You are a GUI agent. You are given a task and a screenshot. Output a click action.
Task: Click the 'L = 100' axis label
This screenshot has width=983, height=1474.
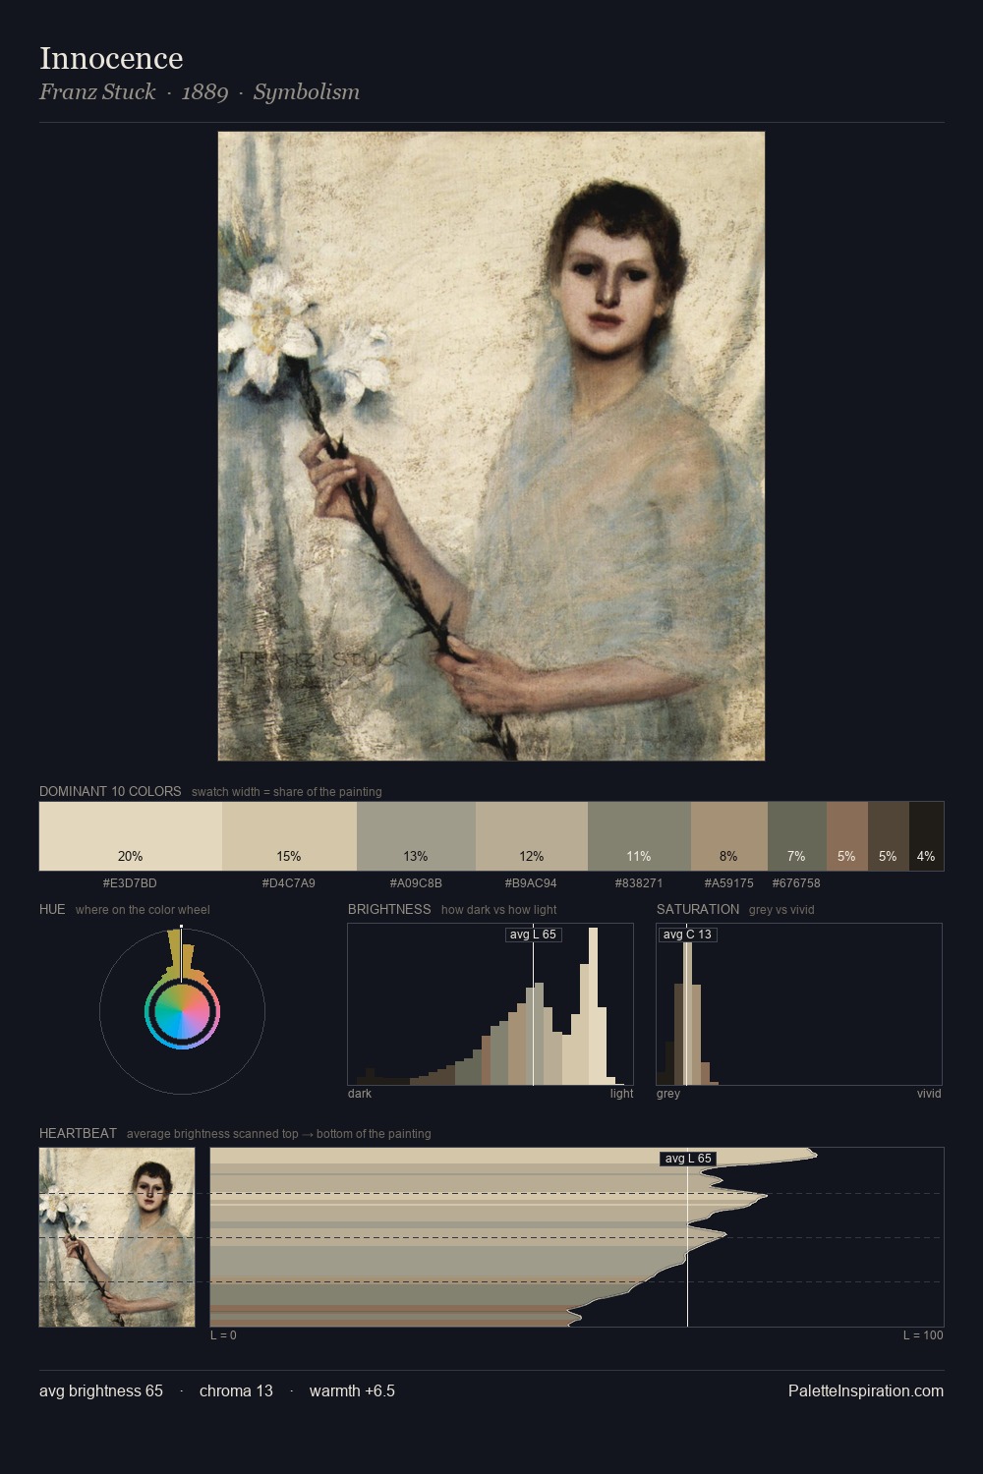click(923, 1335)
